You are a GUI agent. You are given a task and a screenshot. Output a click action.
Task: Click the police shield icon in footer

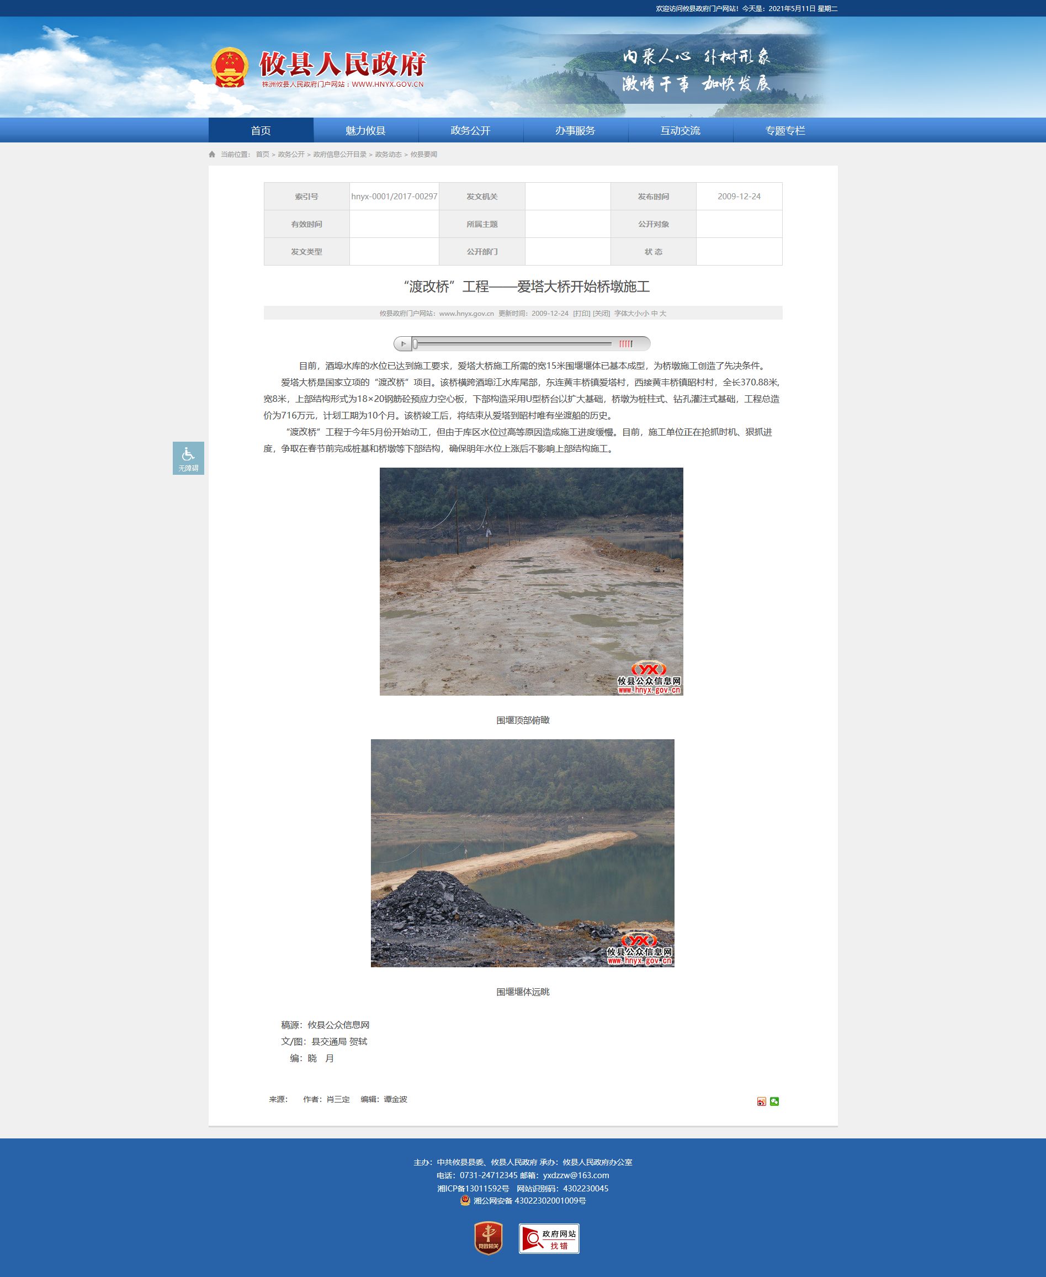coord(465,1200)
